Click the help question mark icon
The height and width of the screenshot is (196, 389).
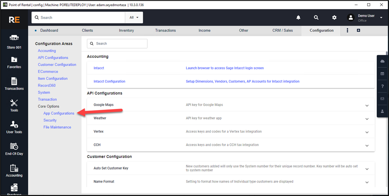tap(382, 86)
